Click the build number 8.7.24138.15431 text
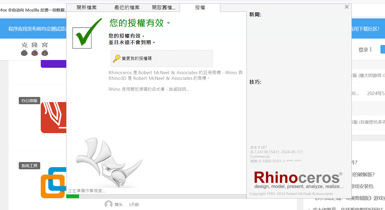 pos(276,152)
